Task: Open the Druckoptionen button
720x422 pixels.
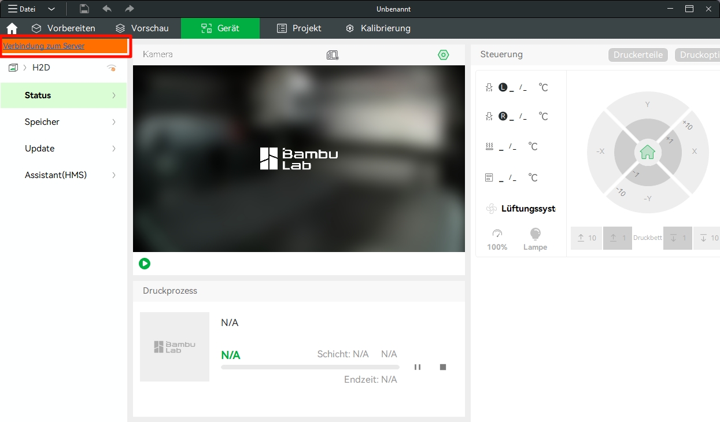Action: click(x=697, y=55)
